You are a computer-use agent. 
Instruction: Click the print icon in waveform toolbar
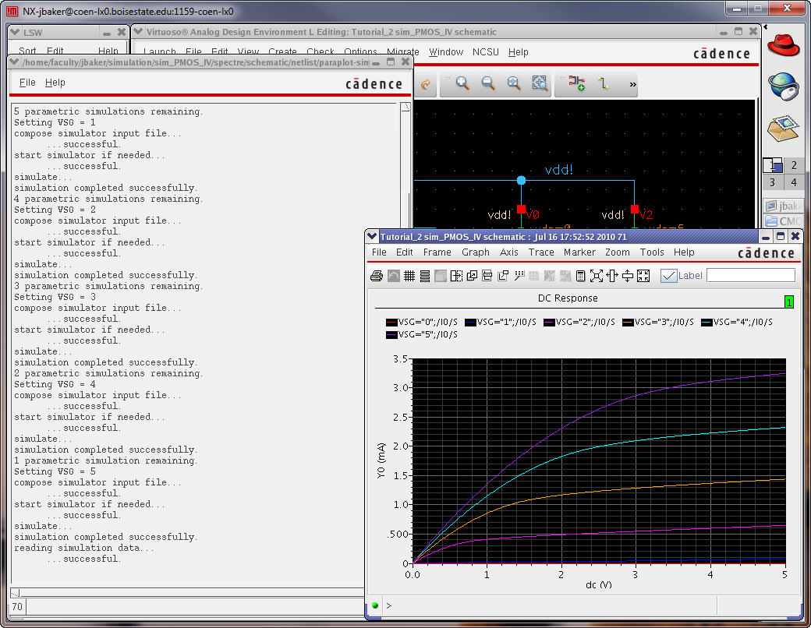(377, 276)
